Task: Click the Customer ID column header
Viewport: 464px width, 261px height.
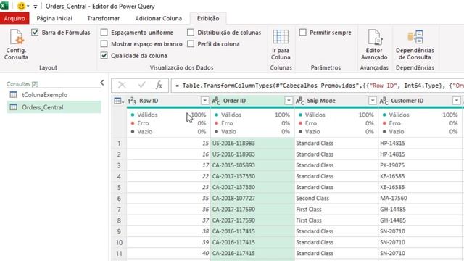Action: click(420, 101)
